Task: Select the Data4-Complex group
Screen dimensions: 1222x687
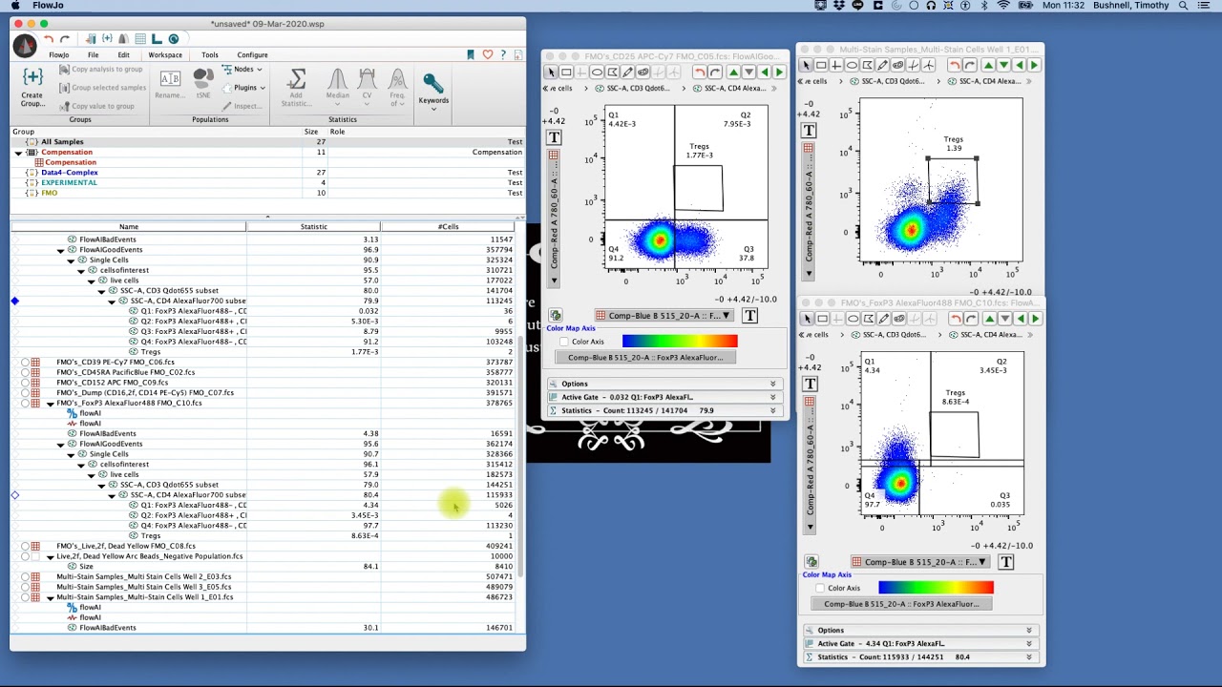Action: click(x=69, y=173)
